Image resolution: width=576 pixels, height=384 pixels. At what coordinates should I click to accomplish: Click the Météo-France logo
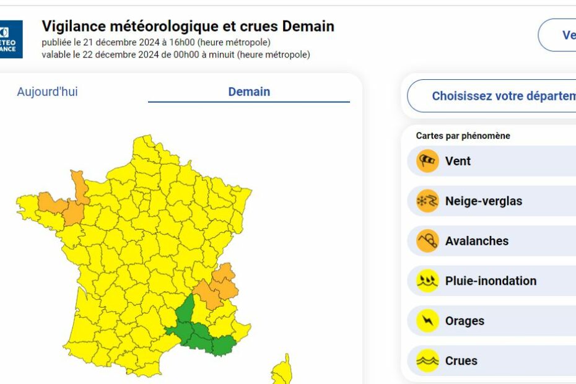11,39
